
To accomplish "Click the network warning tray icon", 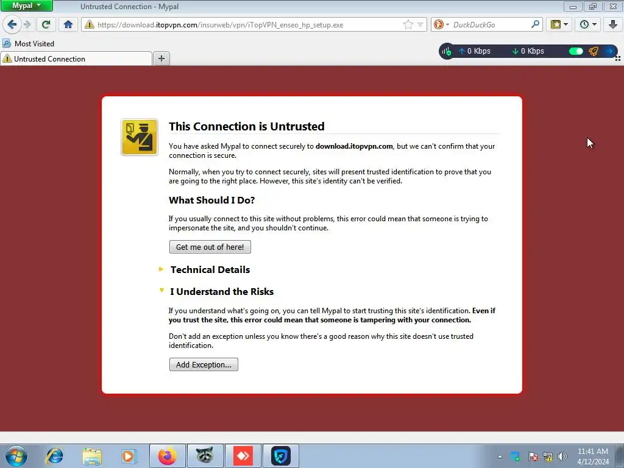I will 548,456.
